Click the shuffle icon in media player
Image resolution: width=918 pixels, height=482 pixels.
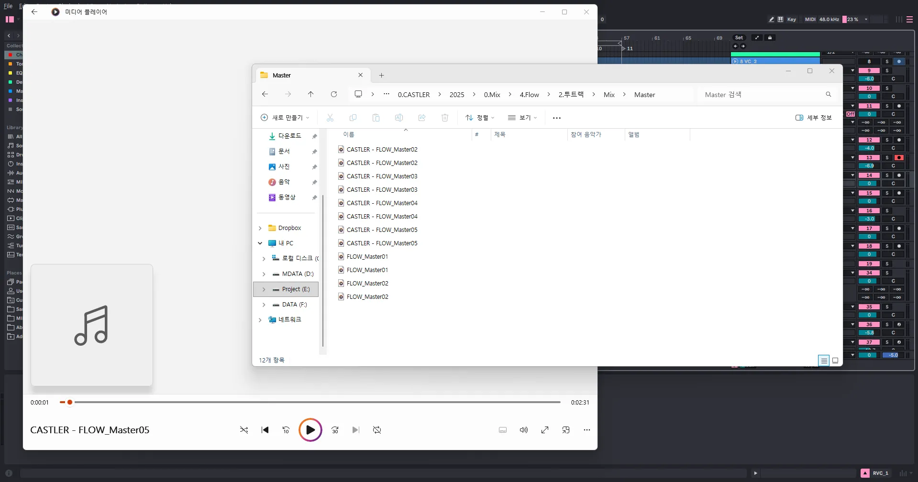pos(244,430)
